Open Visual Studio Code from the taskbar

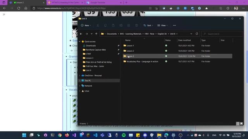(95, 135)
